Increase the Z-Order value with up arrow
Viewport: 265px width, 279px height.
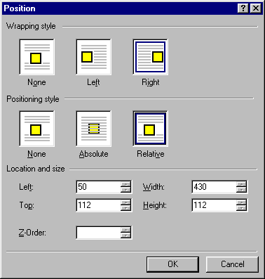click(126, 230)
